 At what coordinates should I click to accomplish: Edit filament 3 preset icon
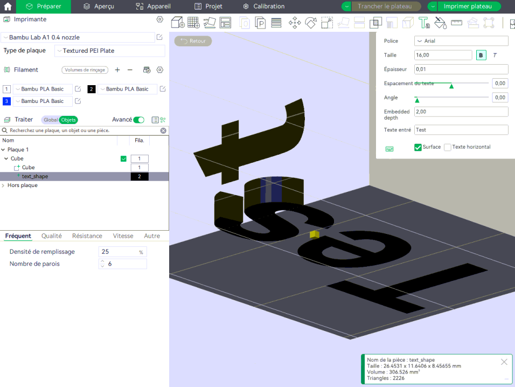(78, 101)
